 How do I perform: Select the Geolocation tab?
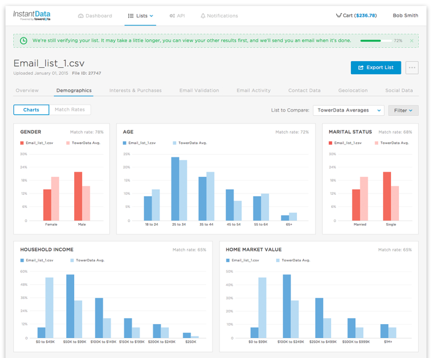point(353,90)
